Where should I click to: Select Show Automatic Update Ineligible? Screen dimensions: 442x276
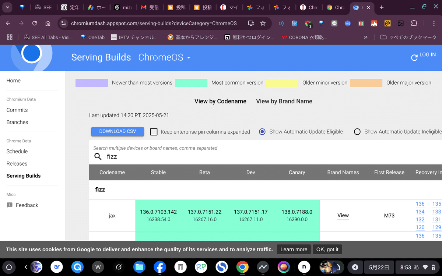coord(357,131)
